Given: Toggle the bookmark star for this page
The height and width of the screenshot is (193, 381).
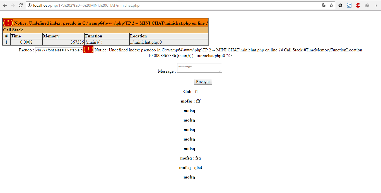Looking at the screenshot, I should click(x=331, y=5).
